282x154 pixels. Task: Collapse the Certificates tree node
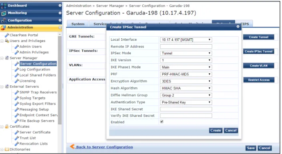2,127
